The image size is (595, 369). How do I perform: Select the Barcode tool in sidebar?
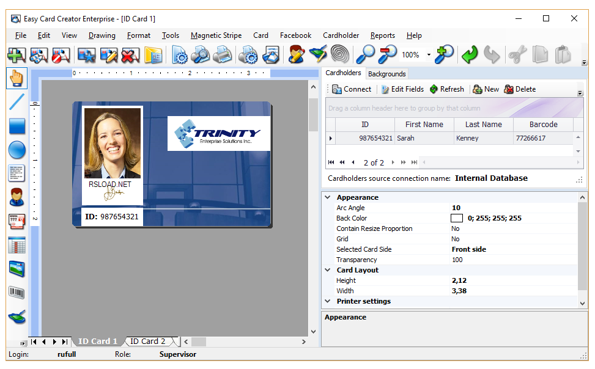pos(17,293)
